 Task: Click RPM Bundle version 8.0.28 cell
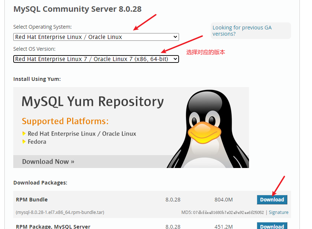pos(173,200)
